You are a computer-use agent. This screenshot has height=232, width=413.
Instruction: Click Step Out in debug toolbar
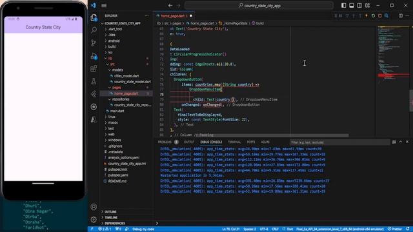(x=360, y=16)
